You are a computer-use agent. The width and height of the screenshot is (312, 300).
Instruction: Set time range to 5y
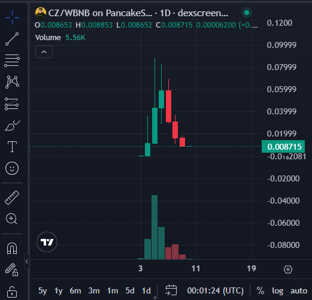(x=43, y=291)
